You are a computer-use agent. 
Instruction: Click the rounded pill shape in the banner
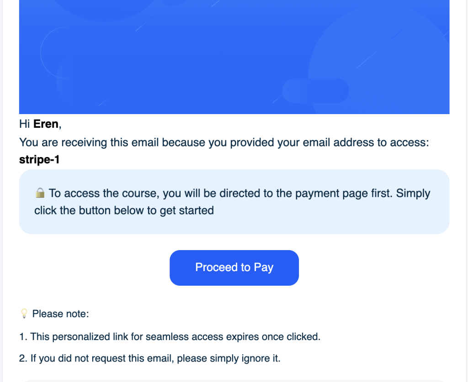click(315, 91)
